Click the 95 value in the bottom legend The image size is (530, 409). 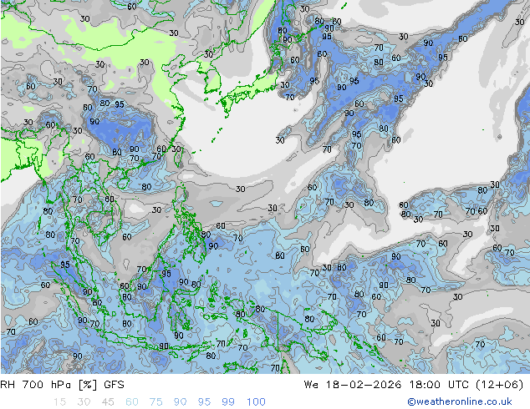(204, 402)
